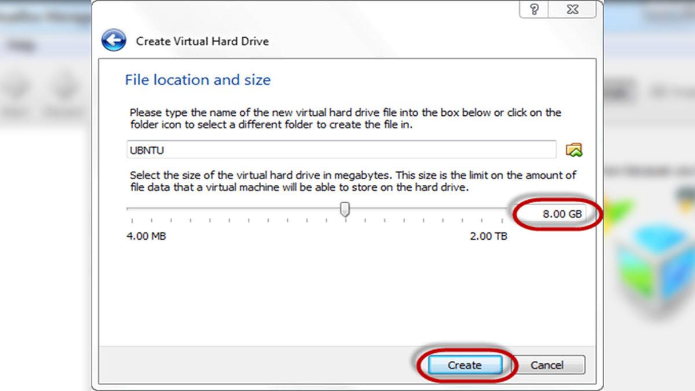Click the hard drive size description text

coord(352,181)
